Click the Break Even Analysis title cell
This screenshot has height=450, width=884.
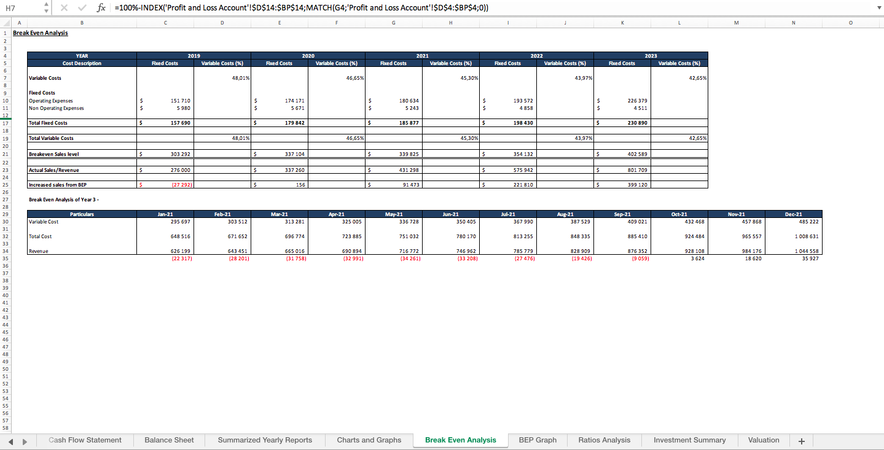point(41,33)
